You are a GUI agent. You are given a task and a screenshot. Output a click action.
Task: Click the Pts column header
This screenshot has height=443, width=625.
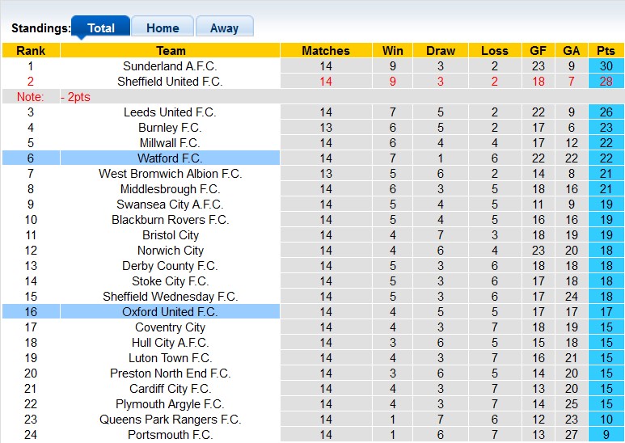[606, 50]
